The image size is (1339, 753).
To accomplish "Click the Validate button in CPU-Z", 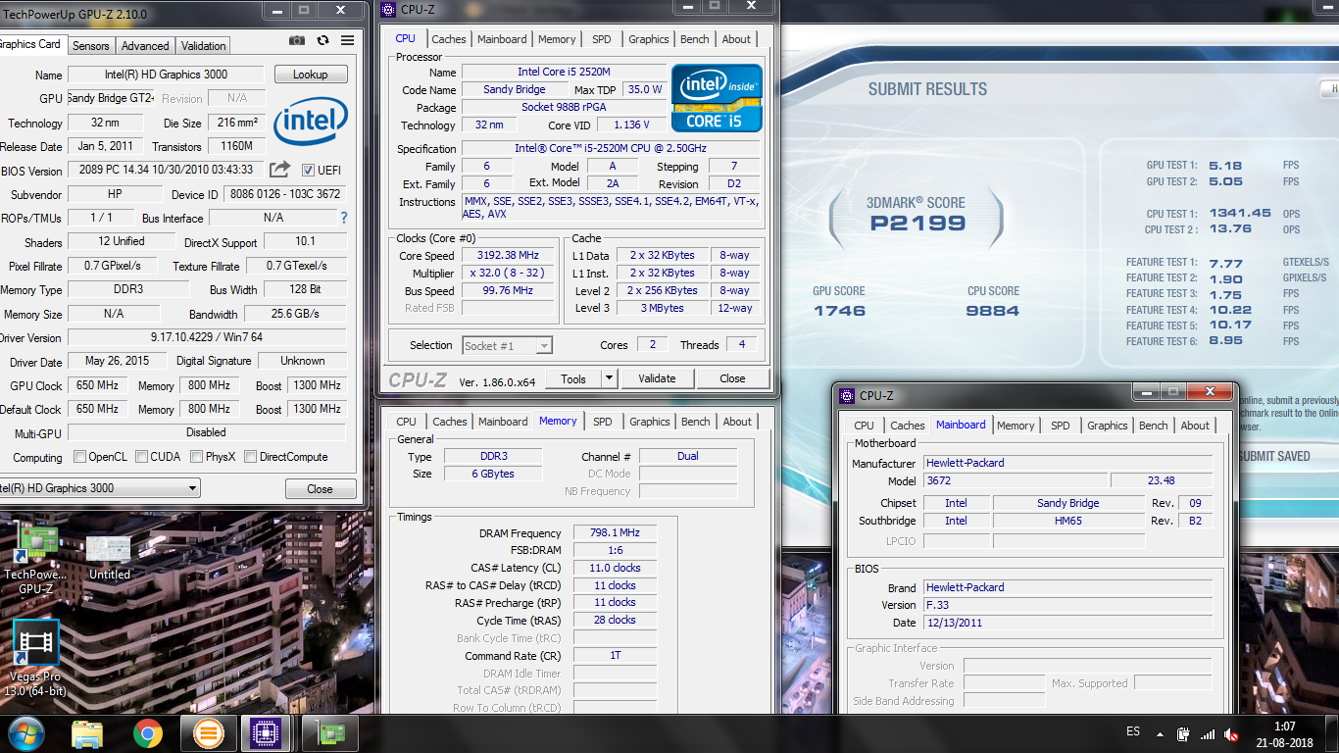I will coord(657,378).
